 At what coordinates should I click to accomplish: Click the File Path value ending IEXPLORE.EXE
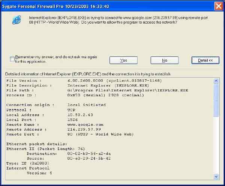(128, 91)
